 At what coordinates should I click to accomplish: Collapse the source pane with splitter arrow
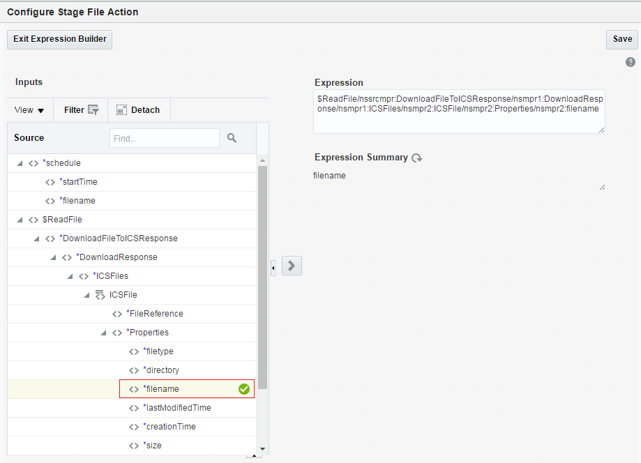tap(273, 266)
